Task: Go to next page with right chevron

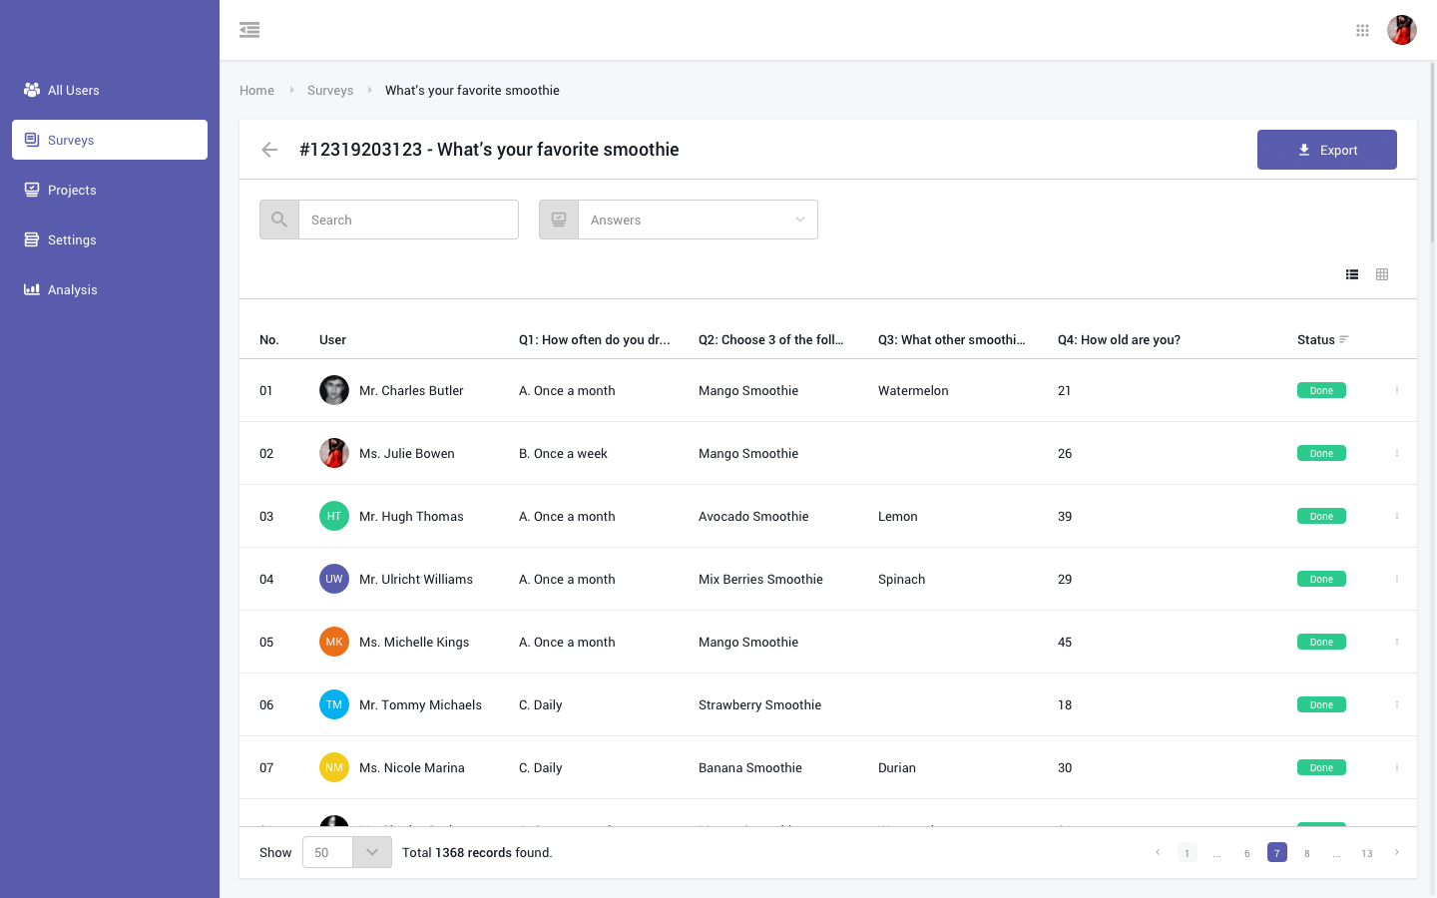Action: (1396, 852)
